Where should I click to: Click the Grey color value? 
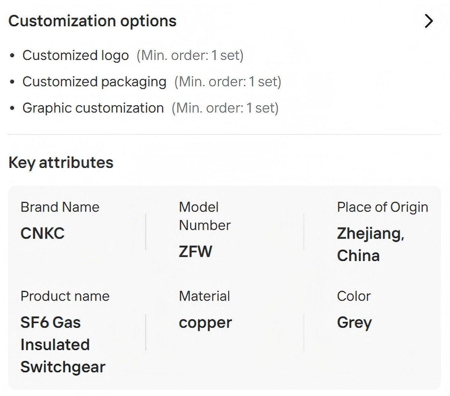pos(354,323)
